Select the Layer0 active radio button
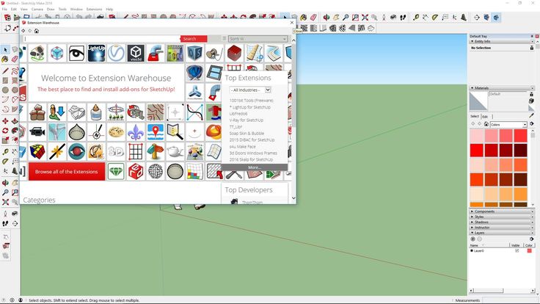The image size is (540, 304). pyautogui.click(x=472, y=250)
